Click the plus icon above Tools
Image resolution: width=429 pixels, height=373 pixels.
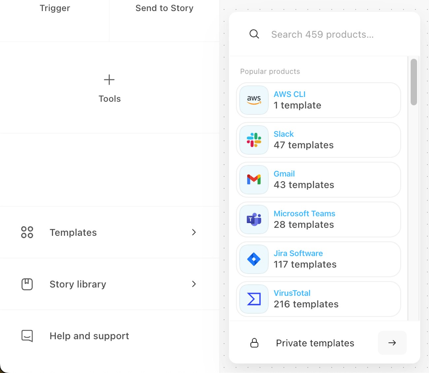click(109, 80)
